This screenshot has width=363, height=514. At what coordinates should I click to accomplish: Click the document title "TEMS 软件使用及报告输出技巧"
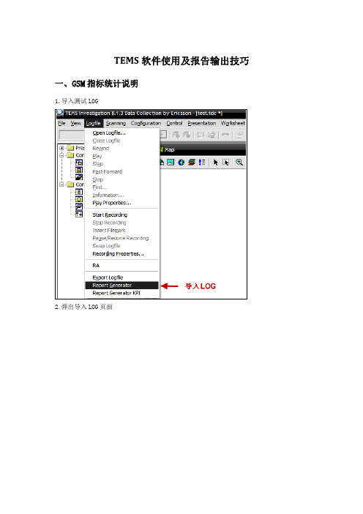tap(181, 61)
